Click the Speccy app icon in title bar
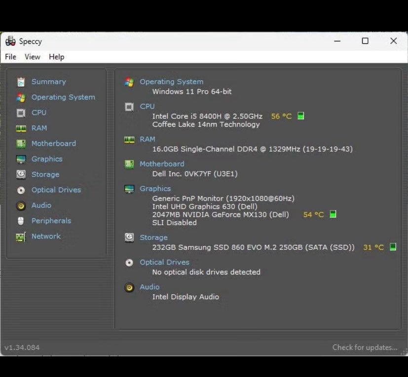This screenshot has width=408, height=377. (x=10, y=41)
